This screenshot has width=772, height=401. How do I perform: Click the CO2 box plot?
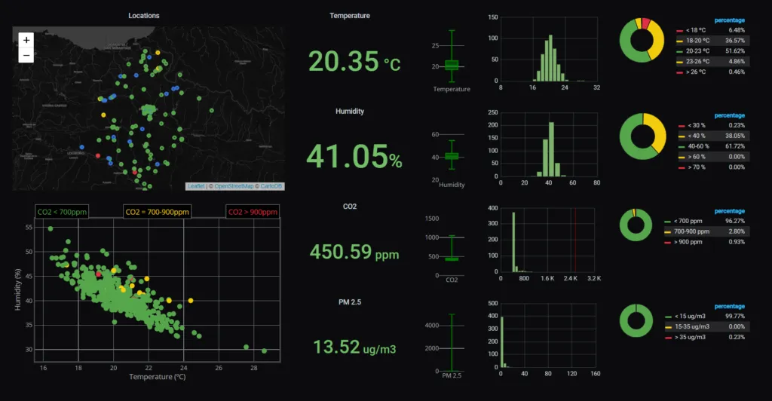click(452, 249)
